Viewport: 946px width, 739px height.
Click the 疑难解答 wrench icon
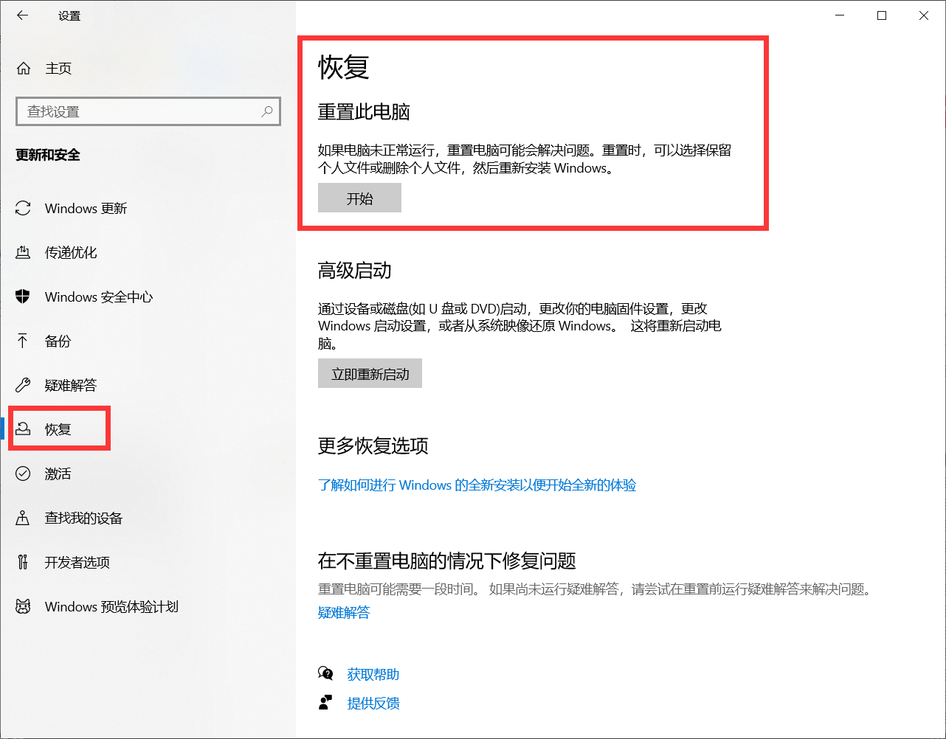[x=23, y=385]
